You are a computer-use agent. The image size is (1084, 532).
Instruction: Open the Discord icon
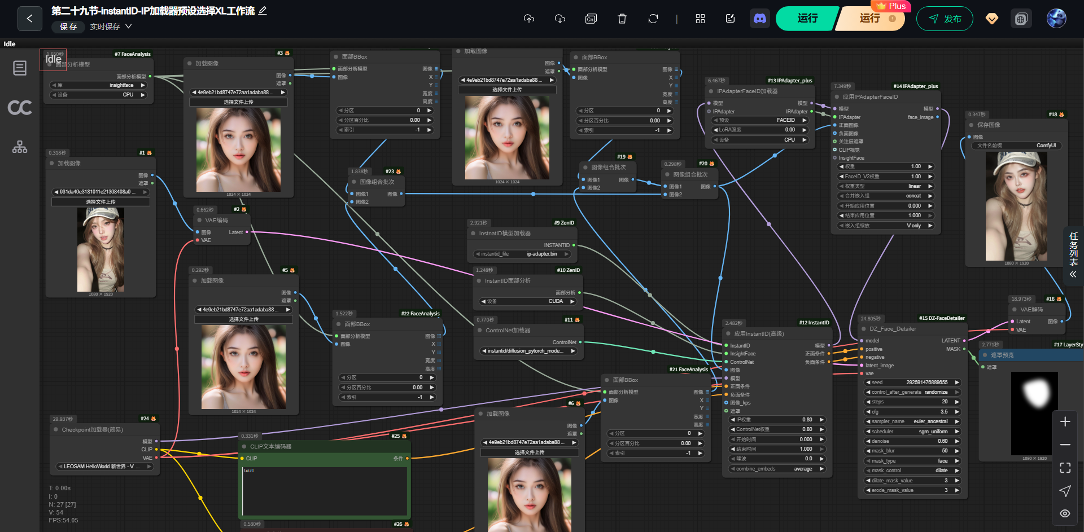pos(760,19)
